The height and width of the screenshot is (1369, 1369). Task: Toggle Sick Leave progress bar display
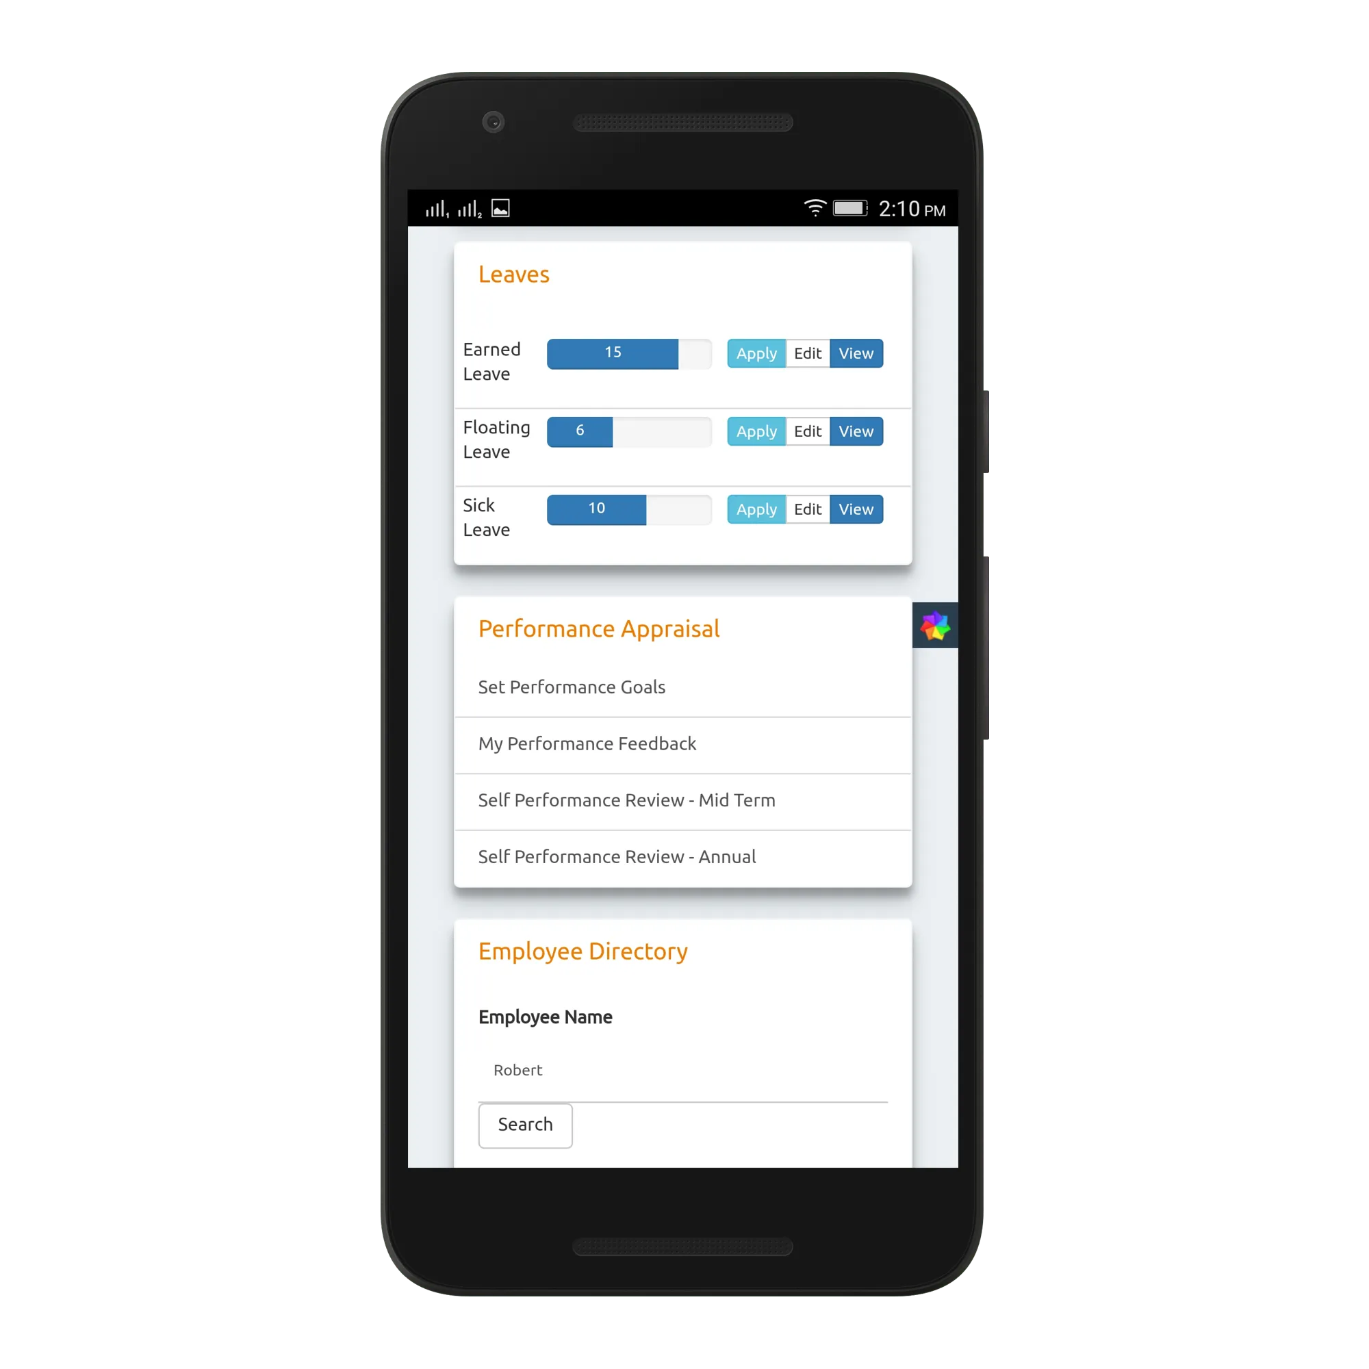tap(629, 509)
